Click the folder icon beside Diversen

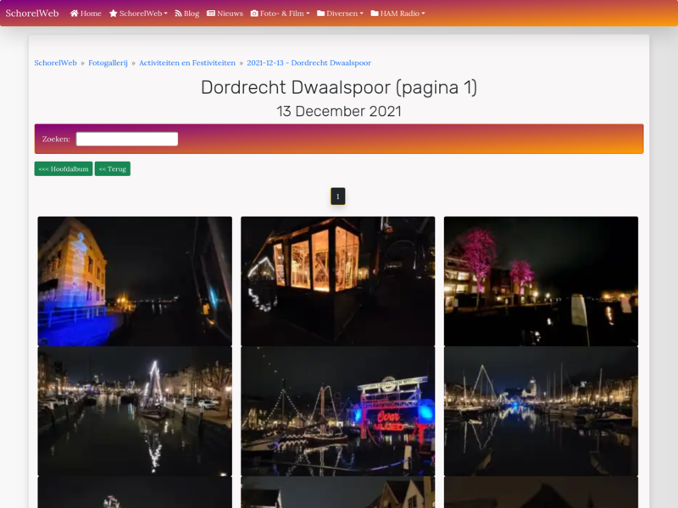[x=321, y=14]
